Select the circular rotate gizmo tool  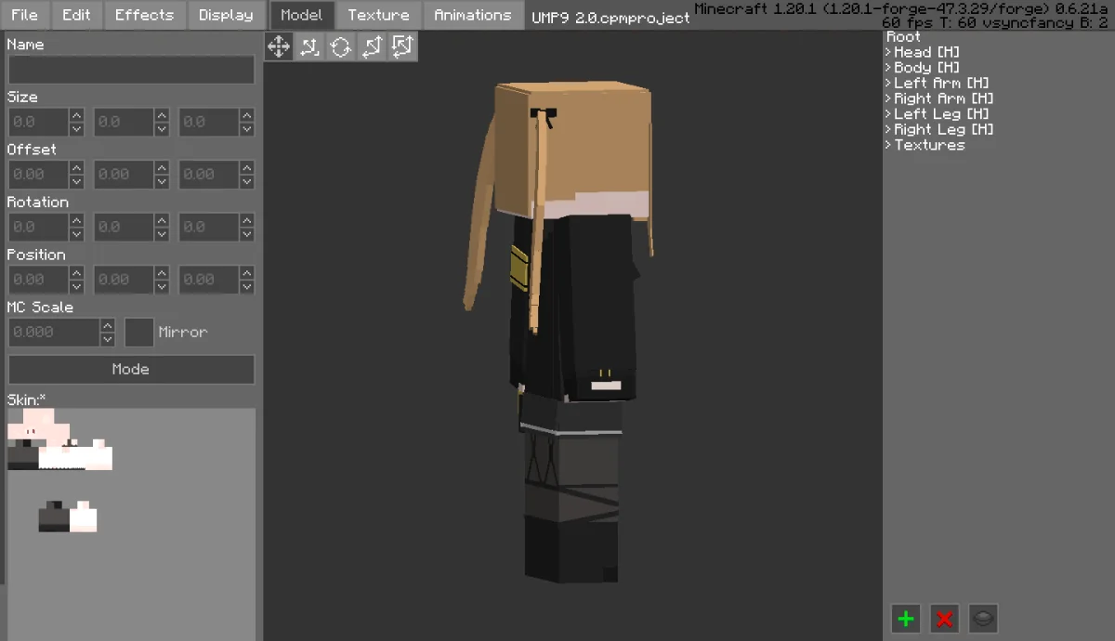pos(341,46)
